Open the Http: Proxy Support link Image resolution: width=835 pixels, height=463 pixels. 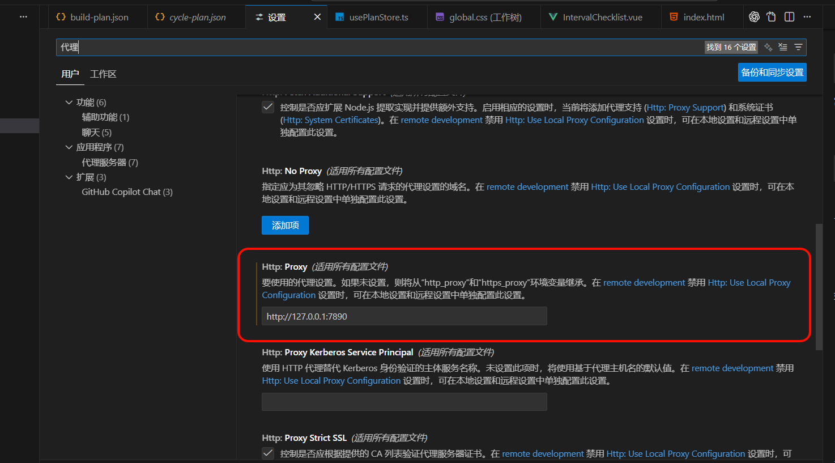coord(685,108)
